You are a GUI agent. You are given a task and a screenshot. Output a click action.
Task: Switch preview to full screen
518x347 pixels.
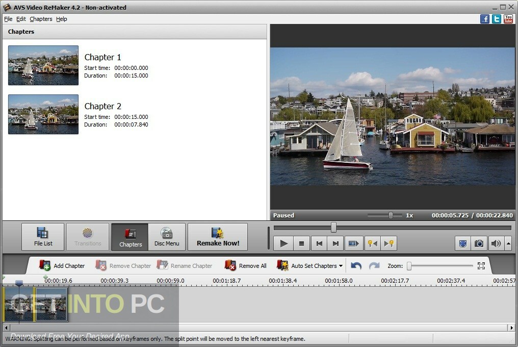(463, 244)
